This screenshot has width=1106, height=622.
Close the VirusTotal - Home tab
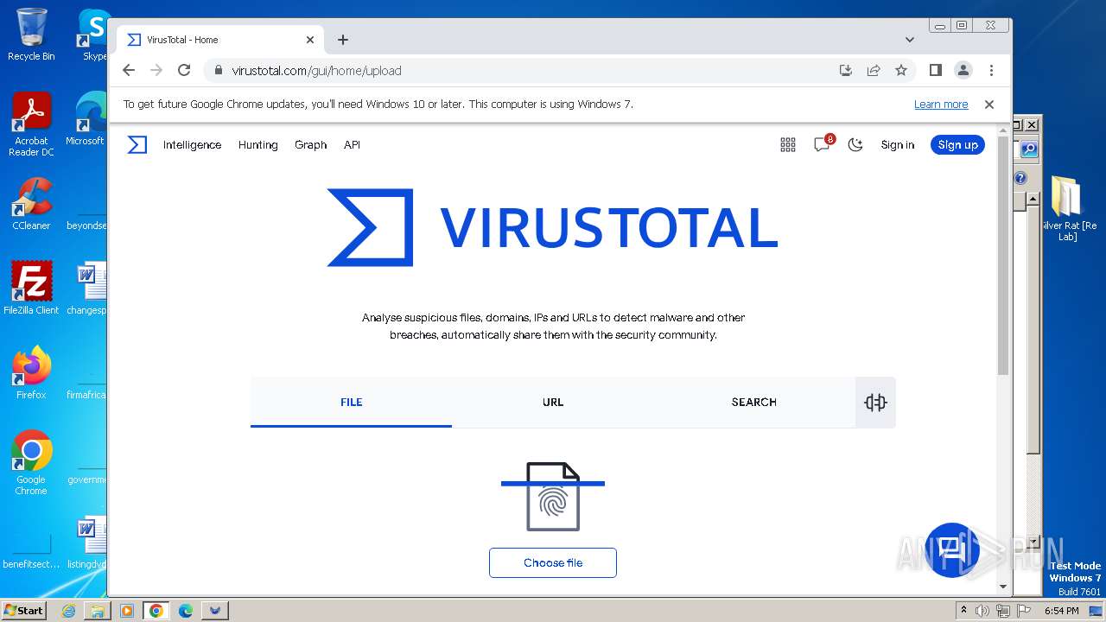(310, 40)
